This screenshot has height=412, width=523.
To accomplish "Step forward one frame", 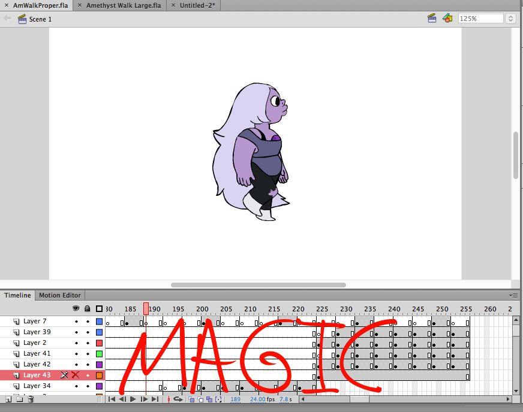I will click(x=144, y=399).
